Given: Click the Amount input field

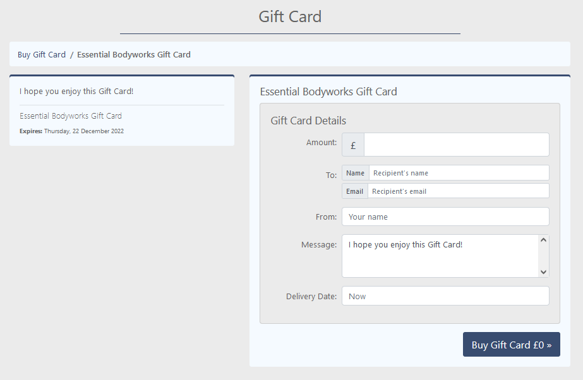Looking at the screenshot, I should pos(456,145).
